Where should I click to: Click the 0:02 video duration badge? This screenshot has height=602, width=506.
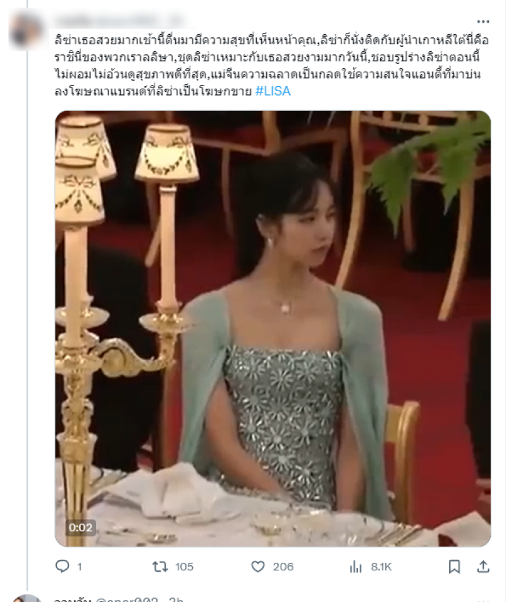[80, 527]
